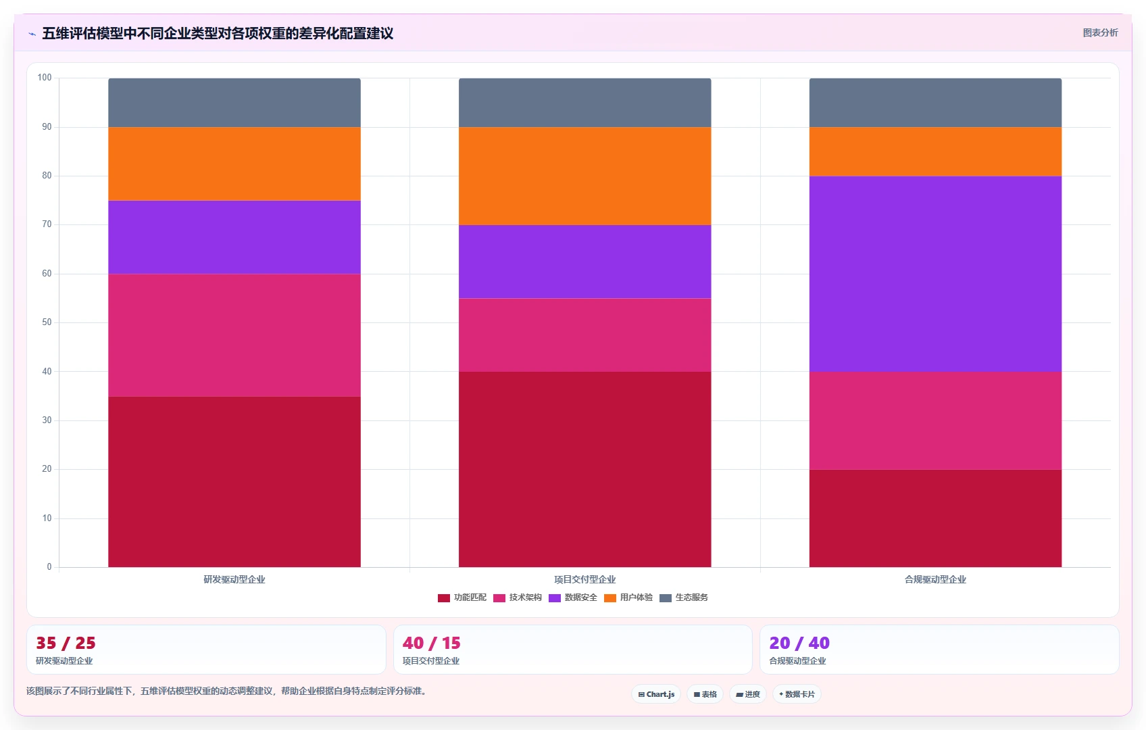The image size is (1146, 730).
Task: Click 功能匹配 crimson segment of 合规驱动型企业 bar
Action: (x=935, y=518)
